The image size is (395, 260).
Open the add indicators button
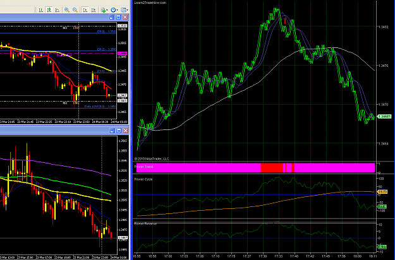[103, 10]
